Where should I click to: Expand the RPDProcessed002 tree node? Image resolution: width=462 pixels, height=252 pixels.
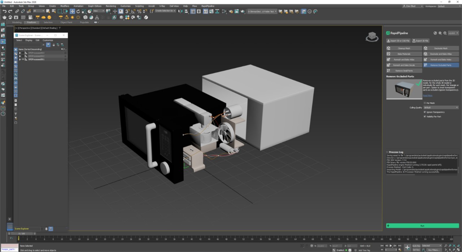coord(20,56)
